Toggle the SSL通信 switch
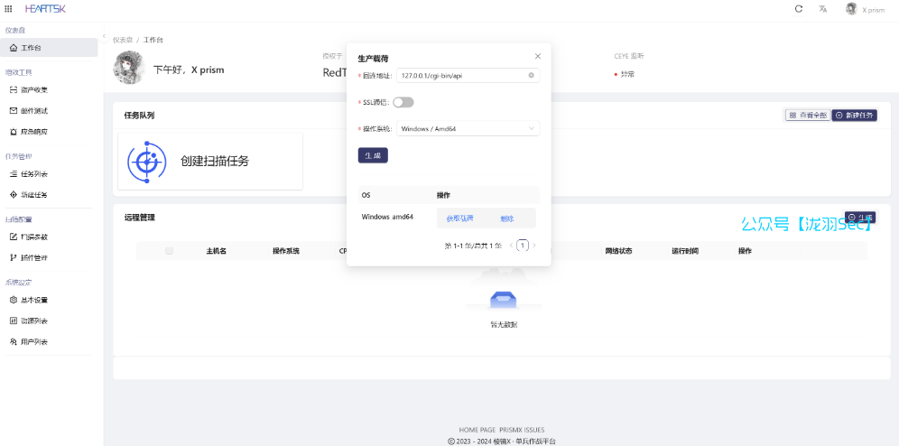 (x=403, y=103)
